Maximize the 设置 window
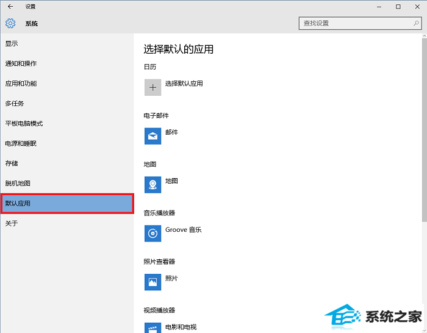The height and width of the screenshot is (333, 427). click(x=398, y=7)
